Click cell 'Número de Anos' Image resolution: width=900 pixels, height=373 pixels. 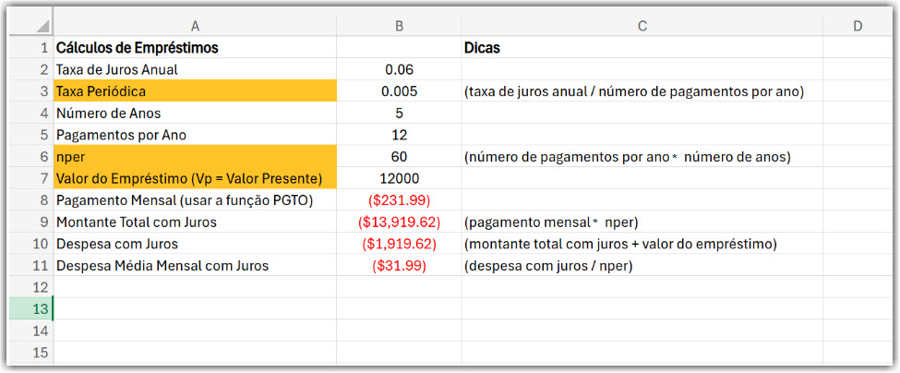pos(195,113)
